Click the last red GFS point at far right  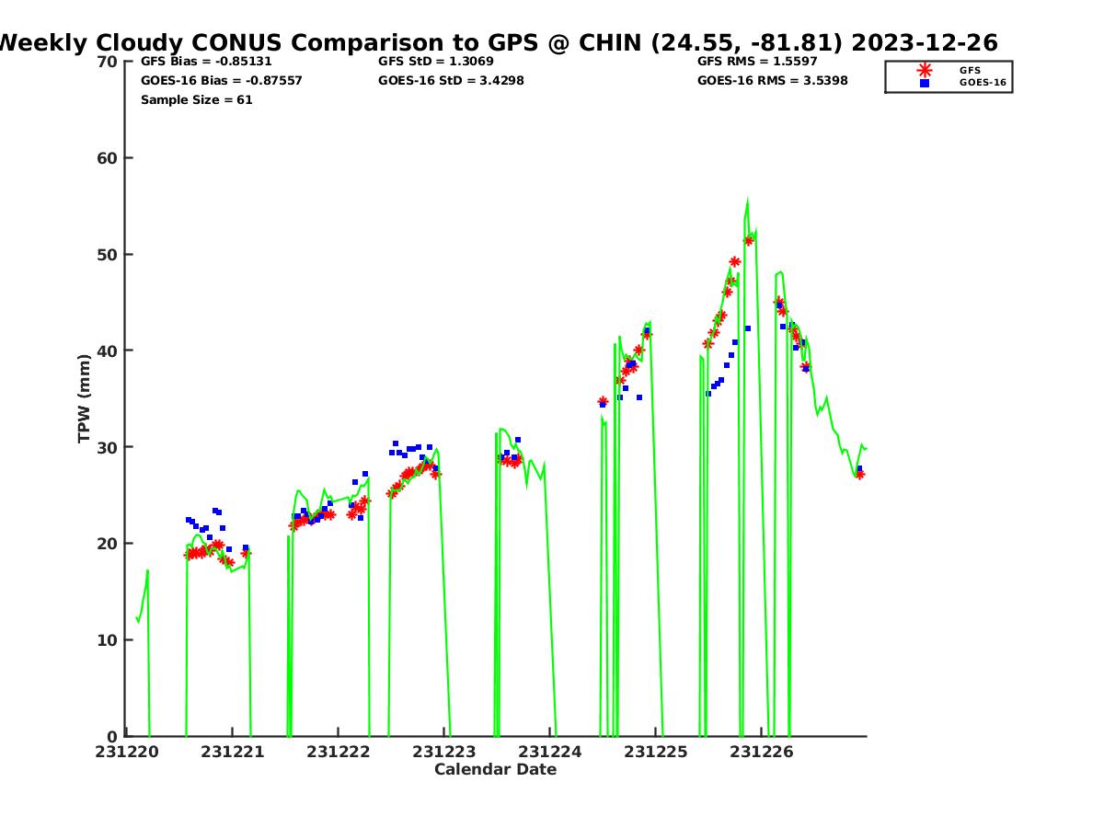coord(859,475)
